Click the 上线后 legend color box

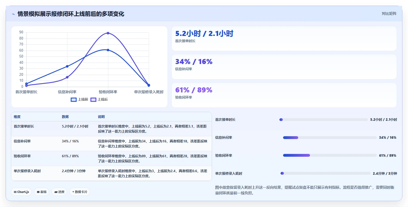[x=93, y=99]
